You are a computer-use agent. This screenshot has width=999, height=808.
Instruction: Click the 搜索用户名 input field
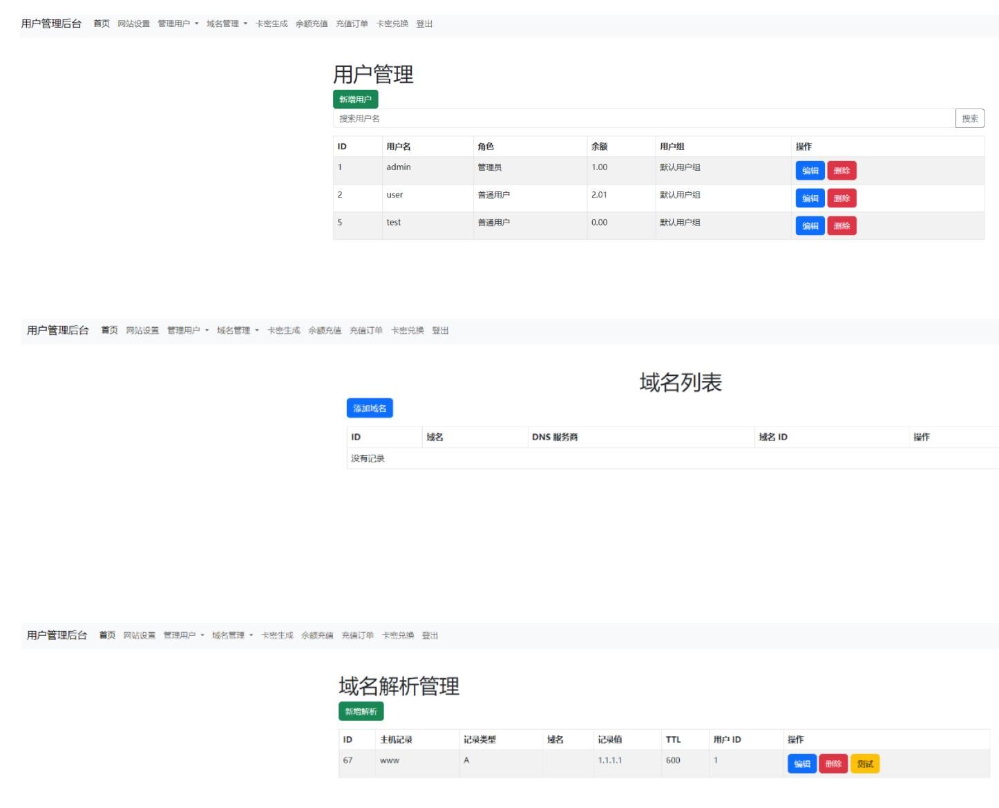(484, 118)
